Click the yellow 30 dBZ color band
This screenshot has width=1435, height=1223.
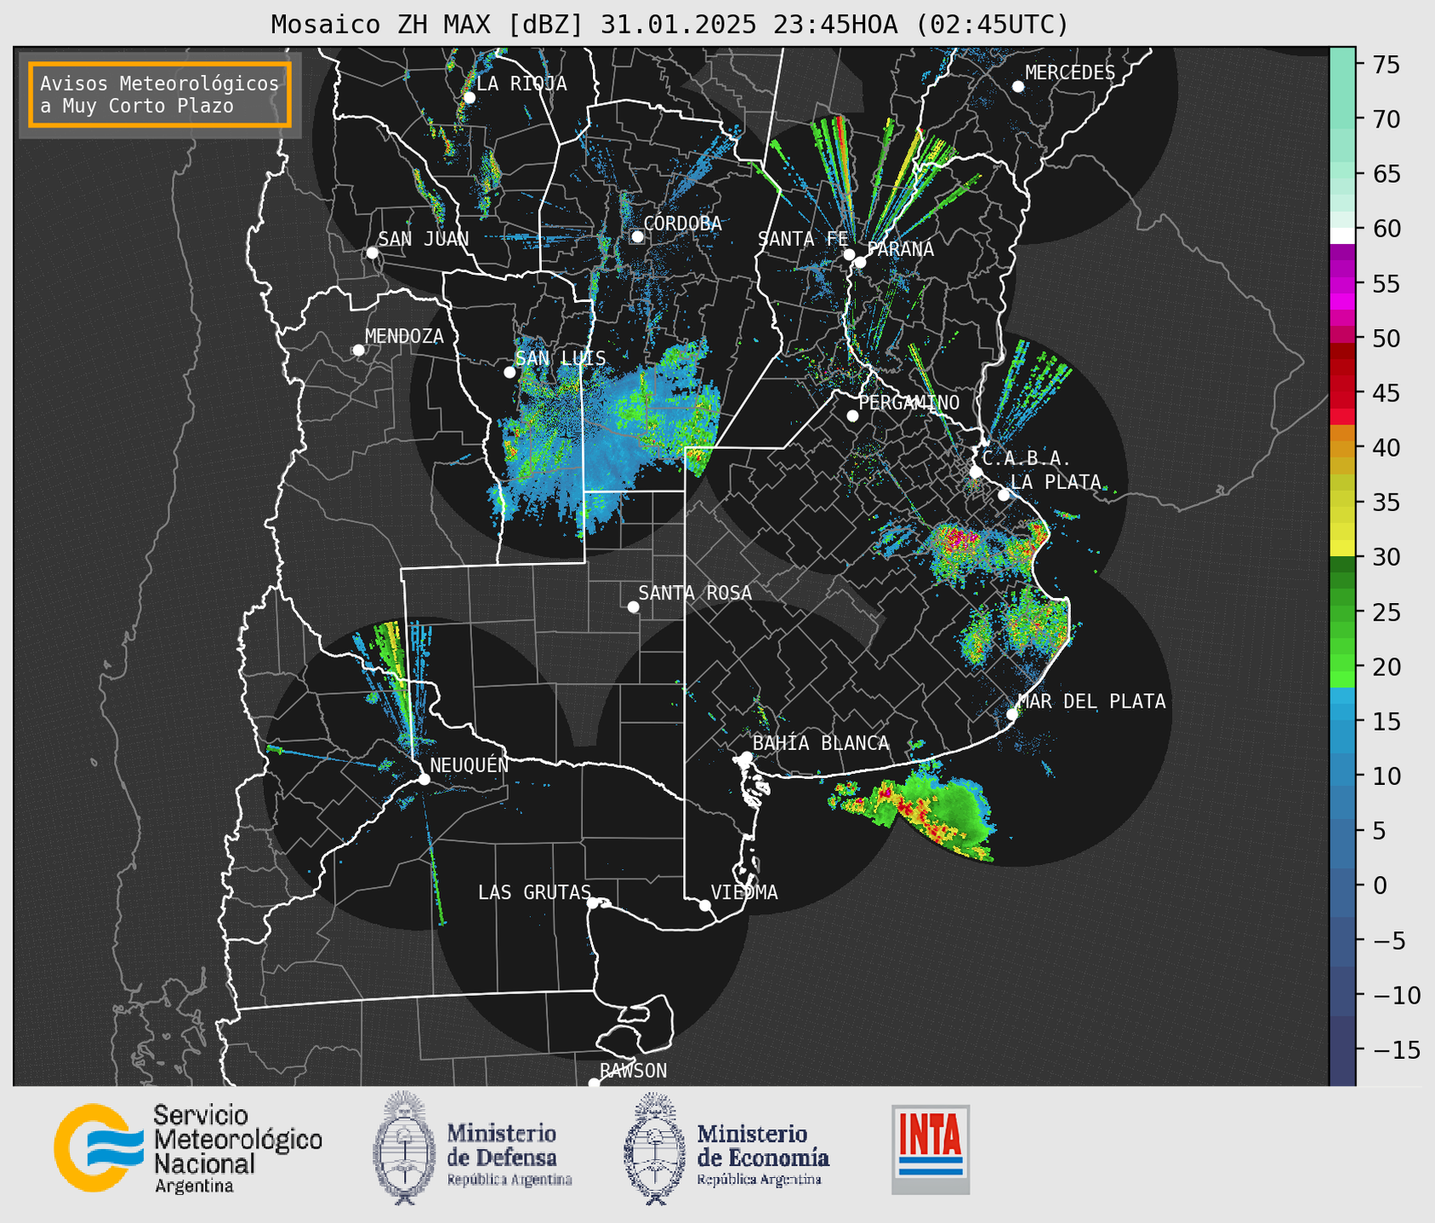tap(1342, 549)
